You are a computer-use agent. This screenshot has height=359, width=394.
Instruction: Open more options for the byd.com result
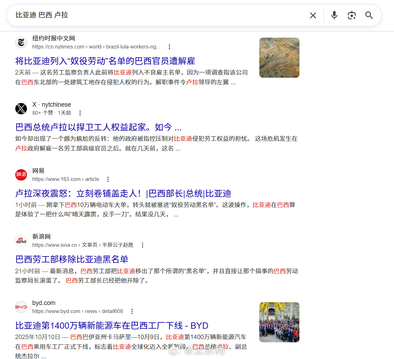coord(132,311)
